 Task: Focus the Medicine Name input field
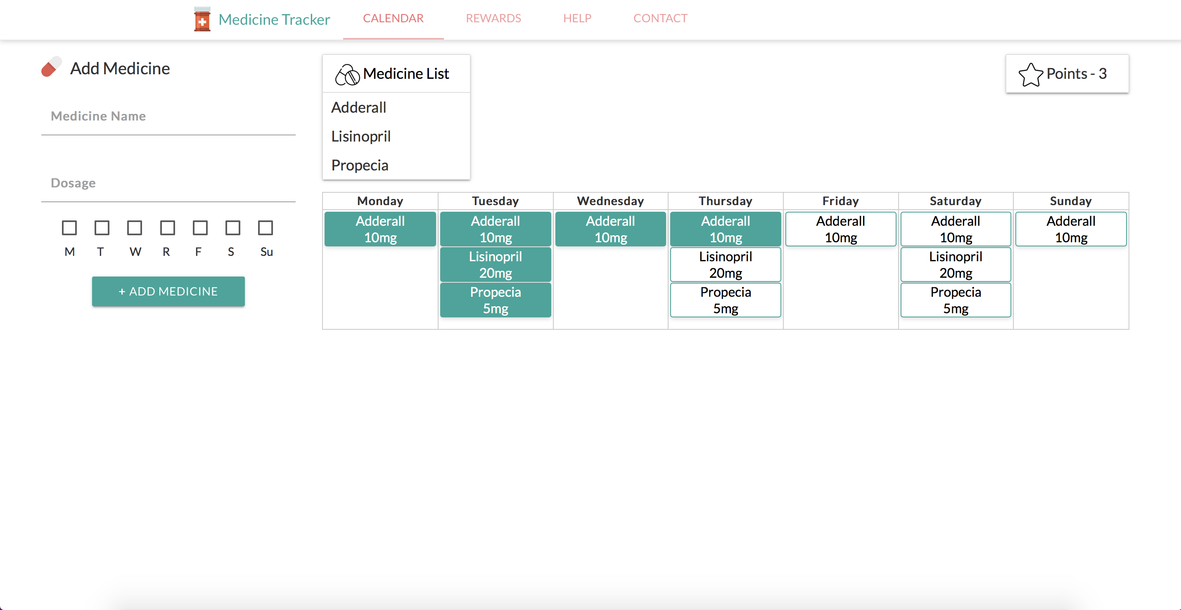pos(168,116)
